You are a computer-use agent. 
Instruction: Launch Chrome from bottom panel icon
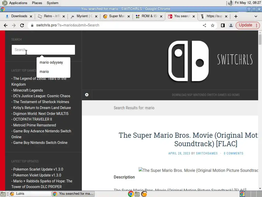[131, 194]
